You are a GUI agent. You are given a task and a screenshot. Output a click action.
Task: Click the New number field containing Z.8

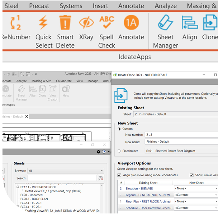(181, 135)
